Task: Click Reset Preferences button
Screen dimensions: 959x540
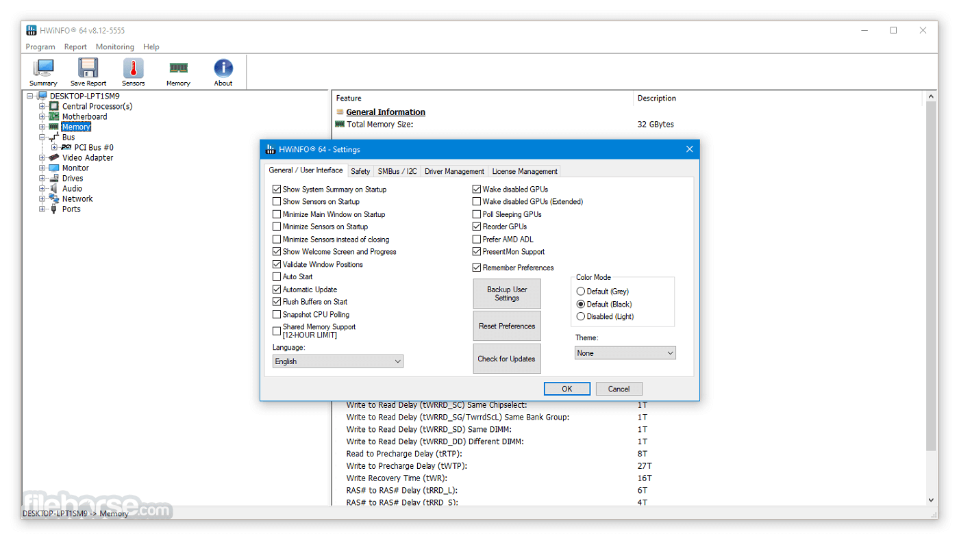Action: (507, 326)
